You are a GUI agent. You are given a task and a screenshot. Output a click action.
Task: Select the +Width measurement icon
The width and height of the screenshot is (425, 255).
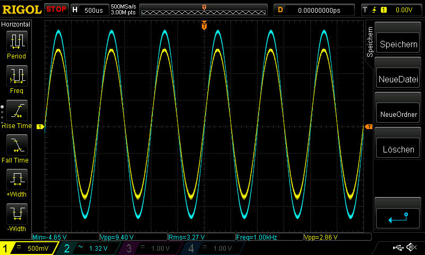17,179
